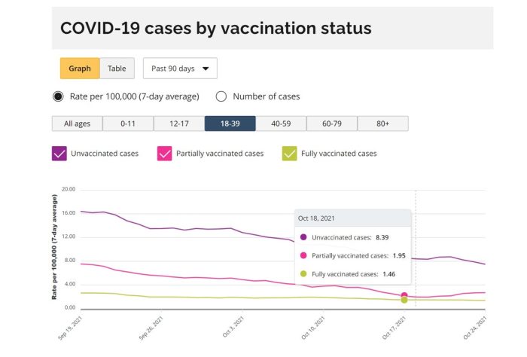Select the 18-39 age group
The width and height of the screenshot is (527, 357).
pos(230,124)
